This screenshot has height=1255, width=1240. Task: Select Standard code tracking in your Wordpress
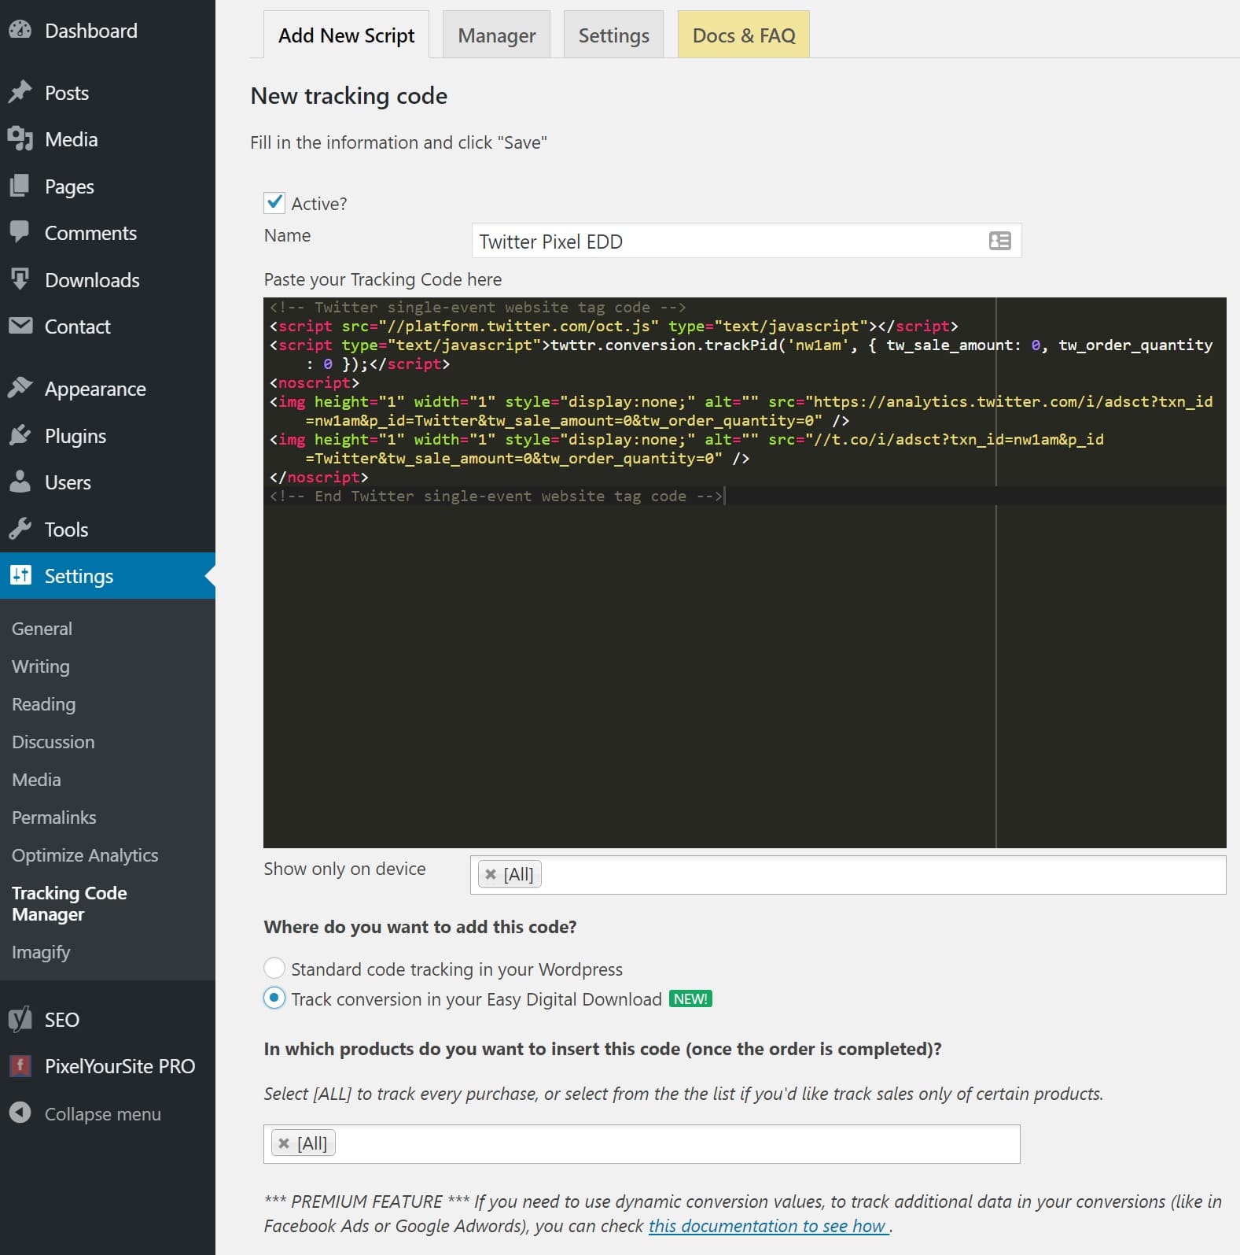coord(274,968)
